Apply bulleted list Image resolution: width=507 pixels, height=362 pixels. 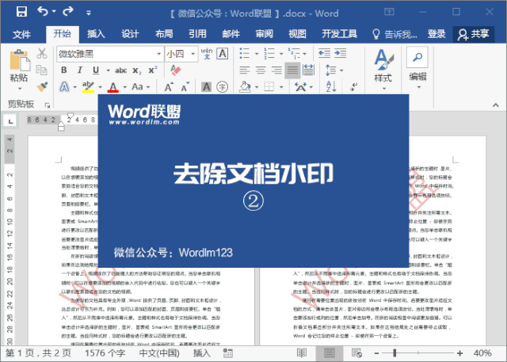click(x=245, y=53)
